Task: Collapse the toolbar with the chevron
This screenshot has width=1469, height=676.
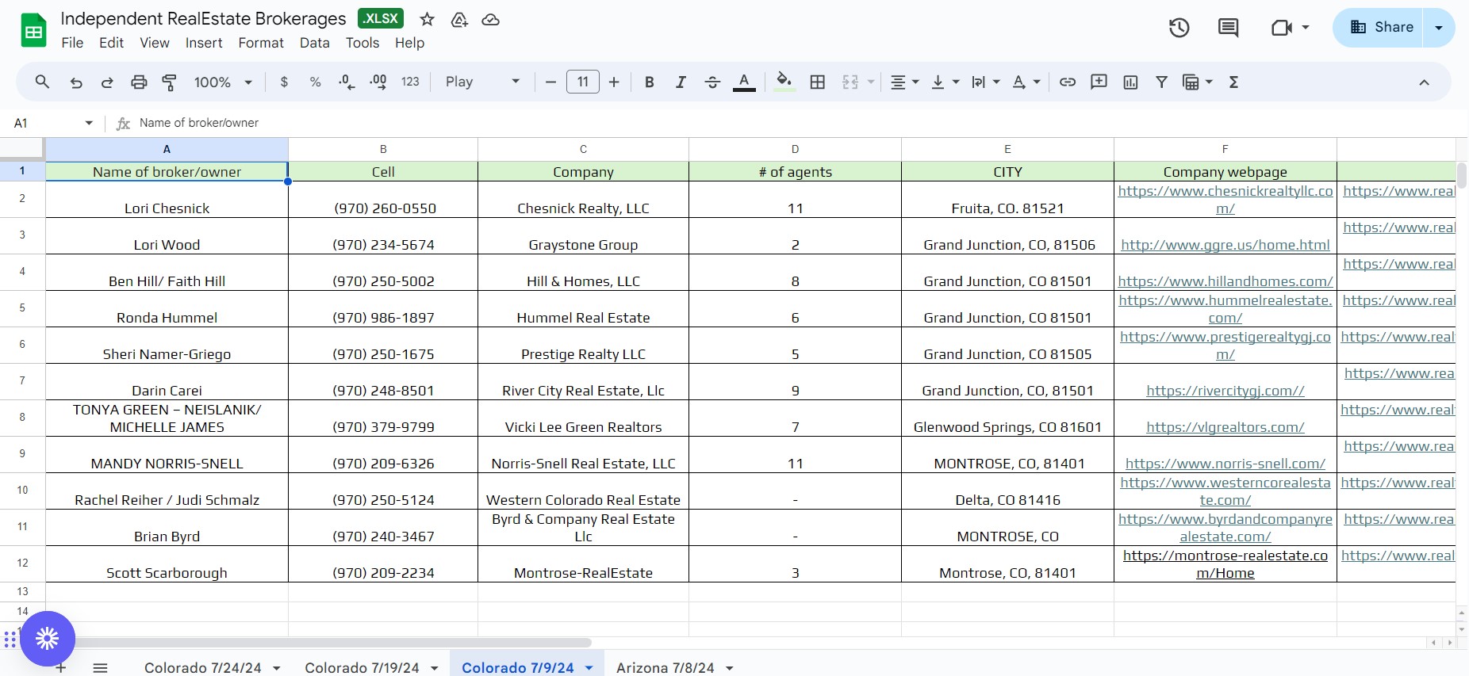Action: coord(1424,82)
